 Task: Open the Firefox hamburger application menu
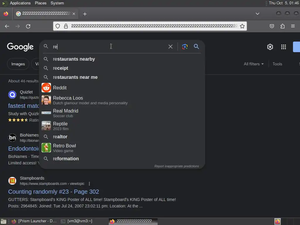coord(293,26)
